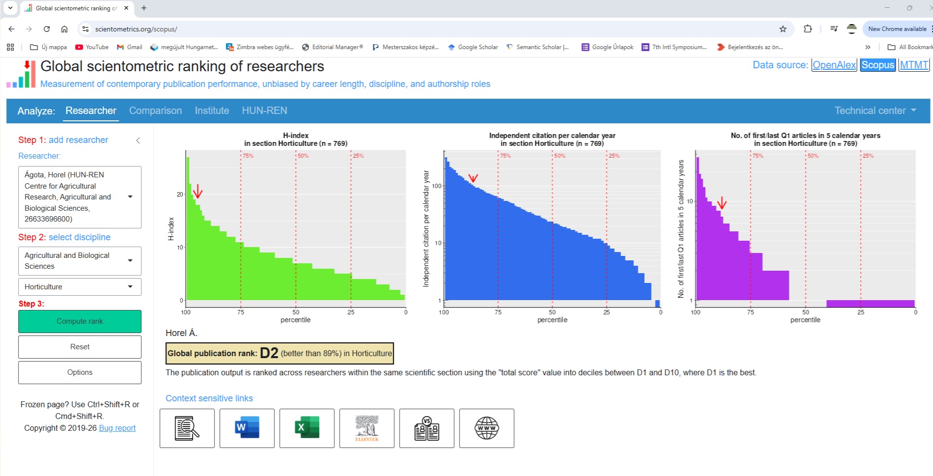
Task: Expand the Technical center menu
Action: pos(875,111)
